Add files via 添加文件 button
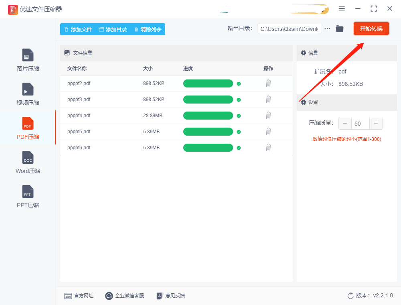The image size is (401, 305). pos(78,29)
